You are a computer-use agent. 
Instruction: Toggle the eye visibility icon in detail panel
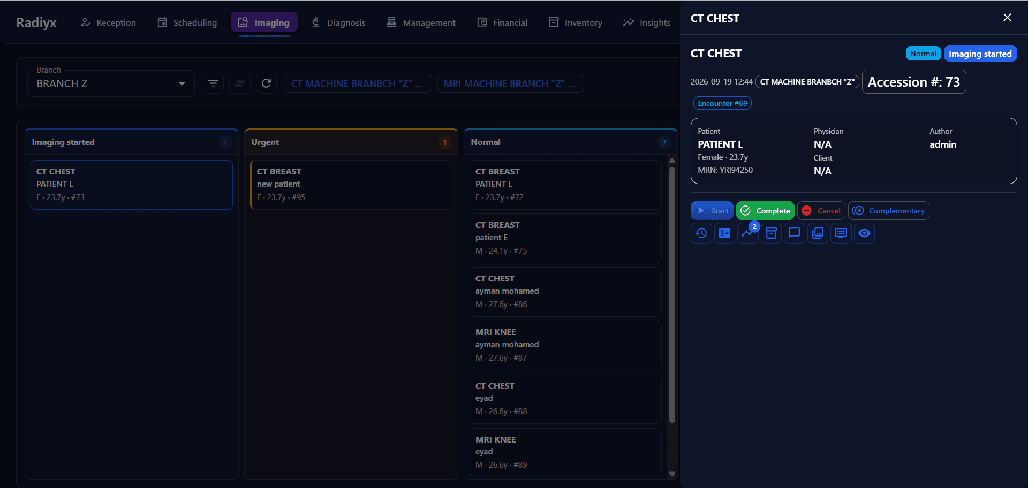(x=864, y=233)
